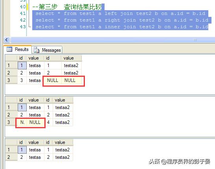Viewport: 215px width, 169px height.
Task: Click id cell 4 in second grid
Action: coord(48,122)
